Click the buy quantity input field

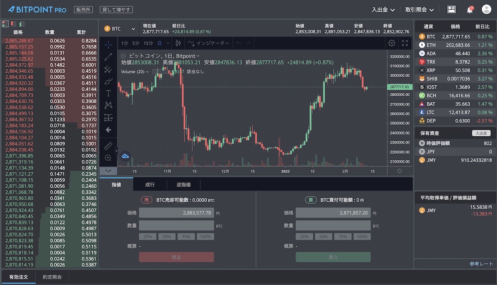(x=333, y=226)
